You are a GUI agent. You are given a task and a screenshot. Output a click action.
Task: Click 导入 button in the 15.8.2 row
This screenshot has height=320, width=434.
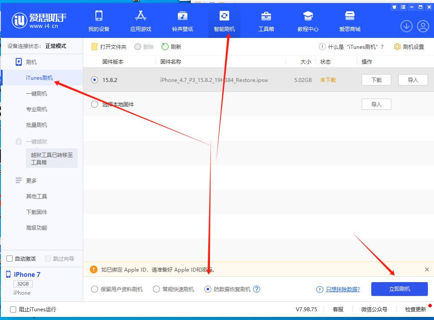click(x=413, y=80)
